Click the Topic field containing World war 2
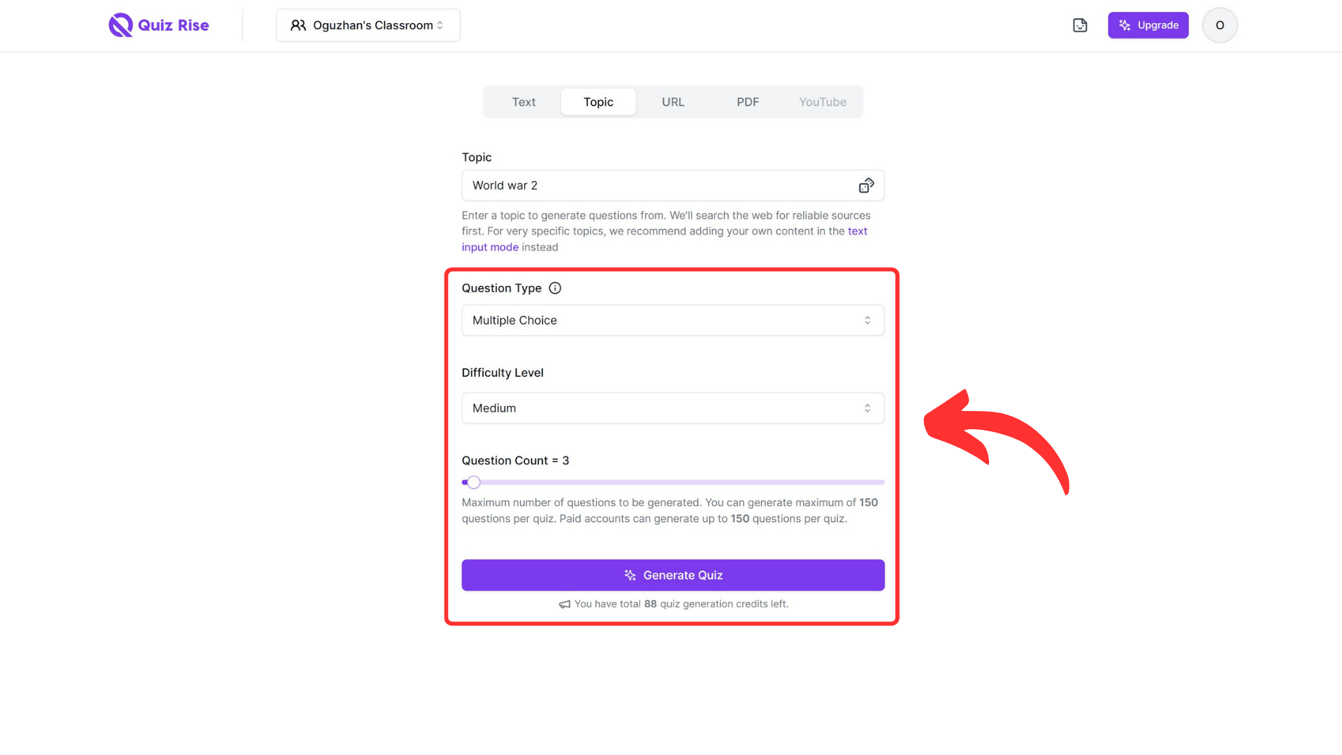This screenshot has width=1342, height=755. [x=657, y=185]
